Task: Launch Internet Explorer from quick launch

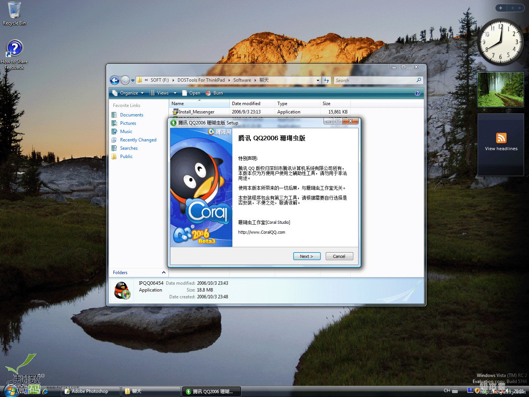Action: point(45,392)
